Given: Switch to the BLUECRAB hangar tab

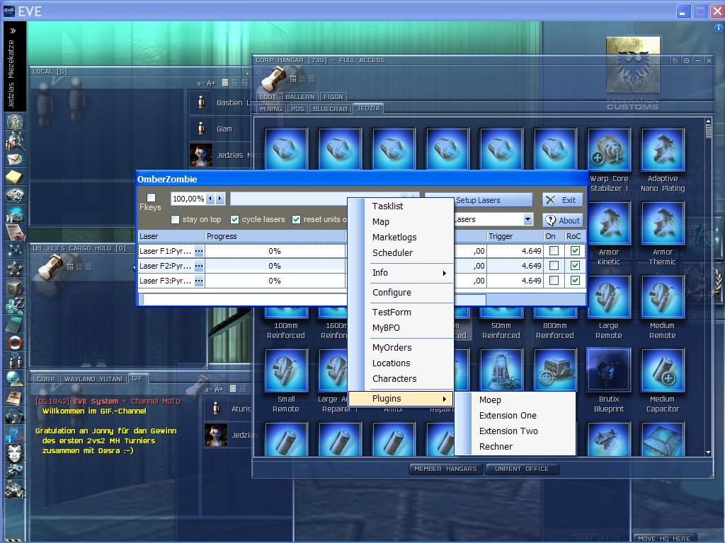Looking at the screenshot, I should coord(330,109).
